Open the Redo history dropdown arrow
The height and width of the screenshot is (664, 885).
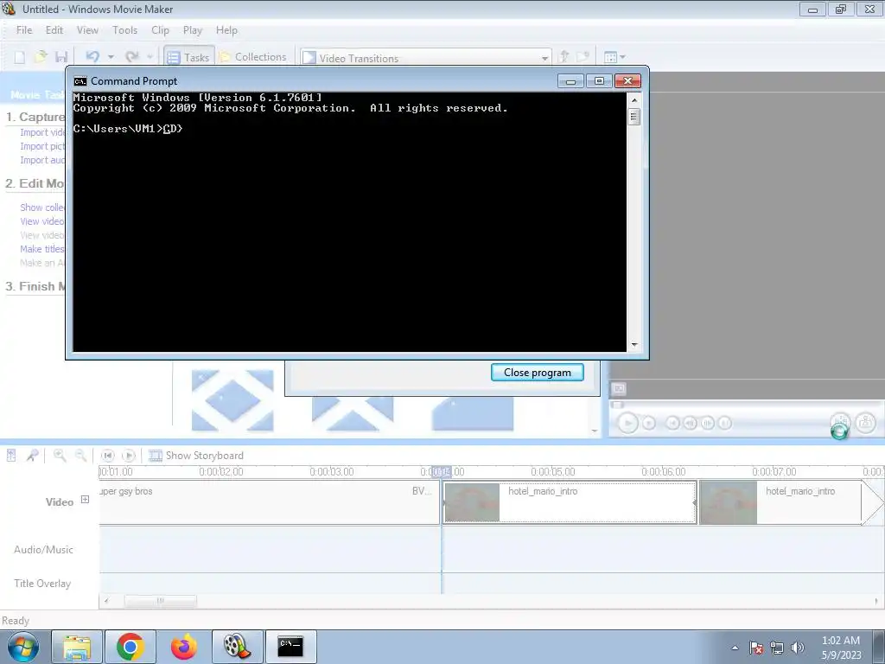click(x=150, y=57)
